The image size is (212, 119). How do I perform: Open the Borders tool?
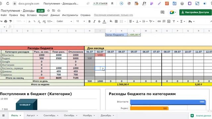coord(116,21)
